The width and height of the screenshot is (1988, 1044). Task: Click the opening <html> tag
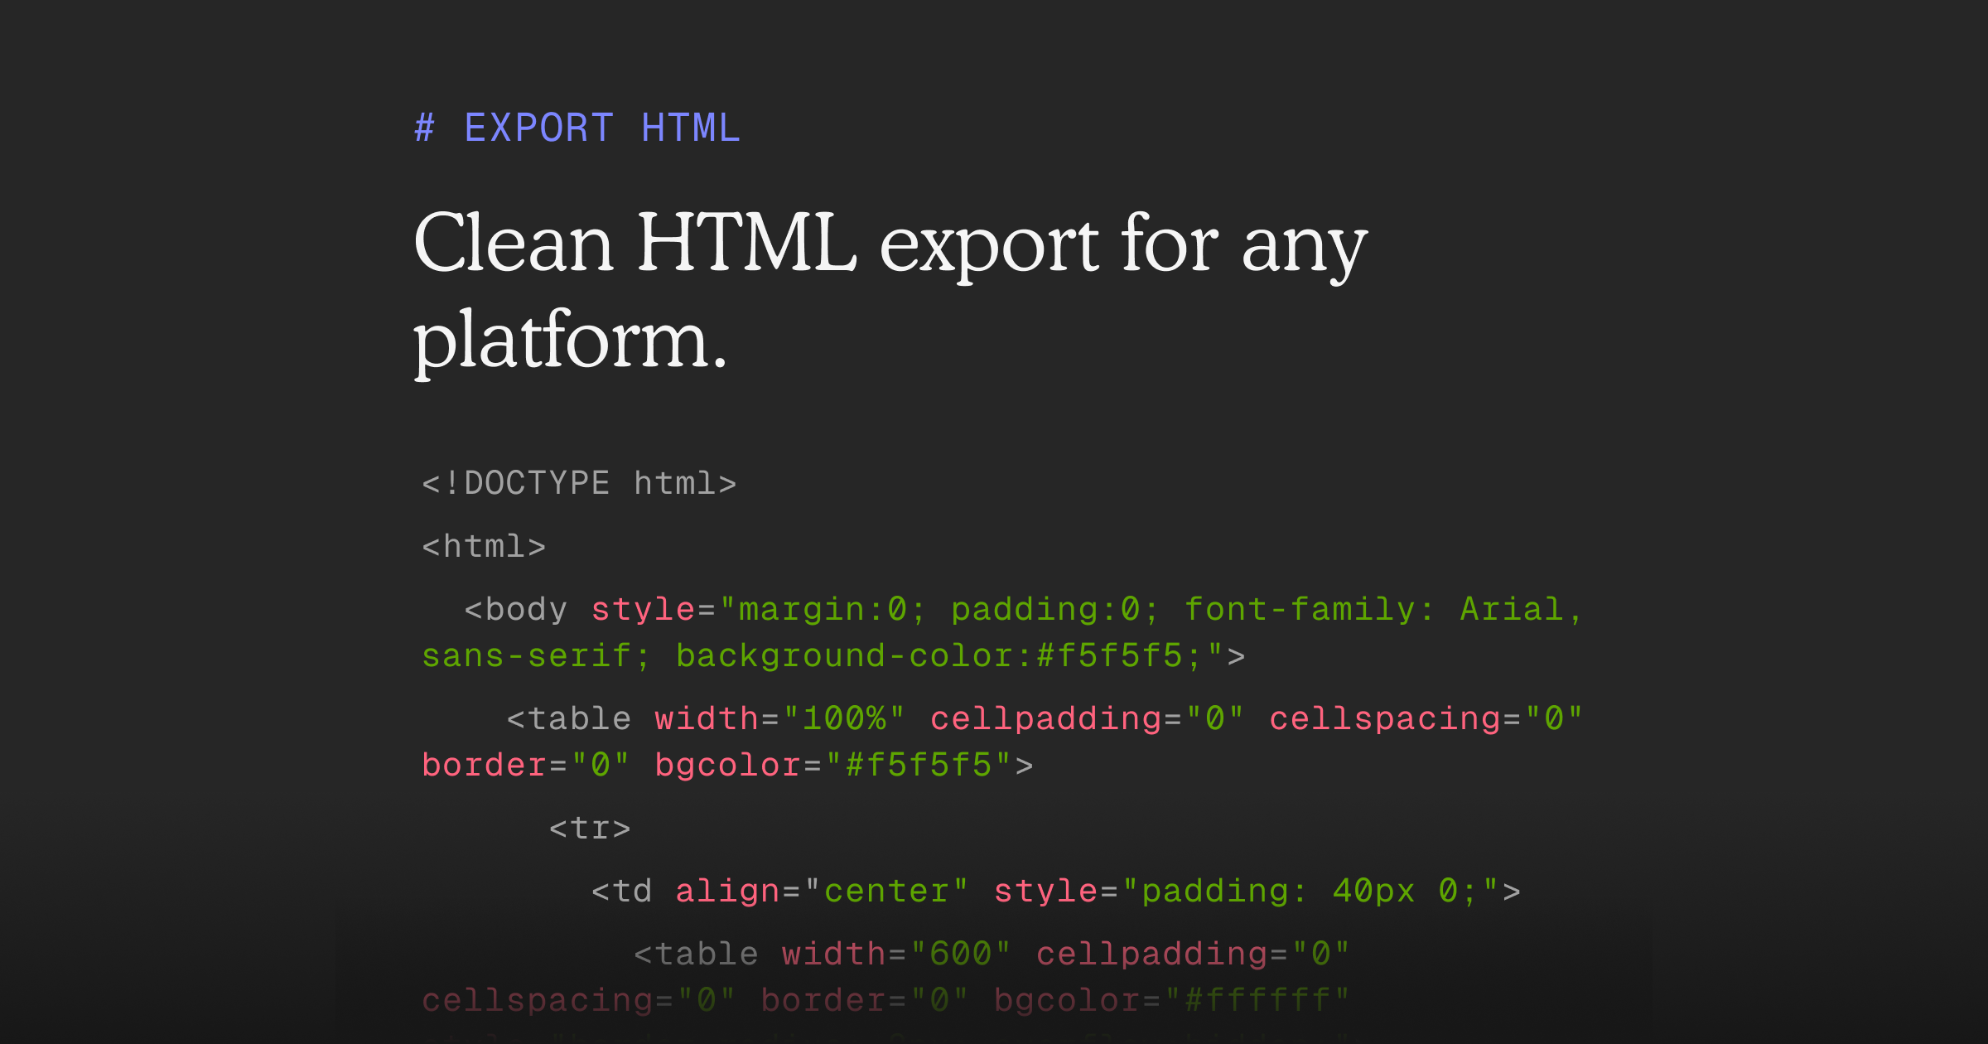click(484, 547)
